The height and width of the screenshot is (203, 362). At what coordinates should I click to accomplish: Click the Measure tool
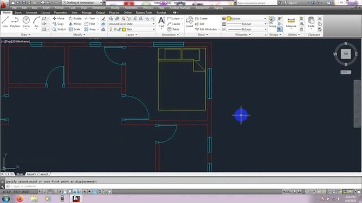(291, 23)
